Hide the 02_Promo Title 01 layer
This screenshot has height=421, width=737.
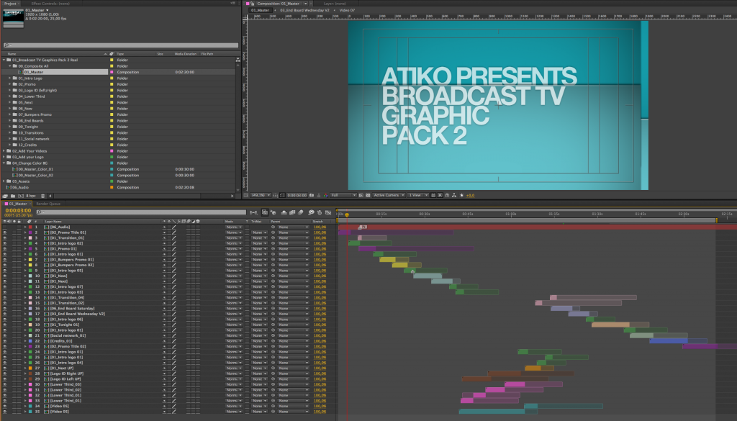(4, 232)
